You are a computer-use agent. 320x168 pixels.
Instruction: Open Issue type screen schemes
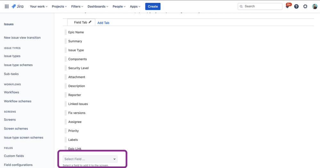click(23, 137)
